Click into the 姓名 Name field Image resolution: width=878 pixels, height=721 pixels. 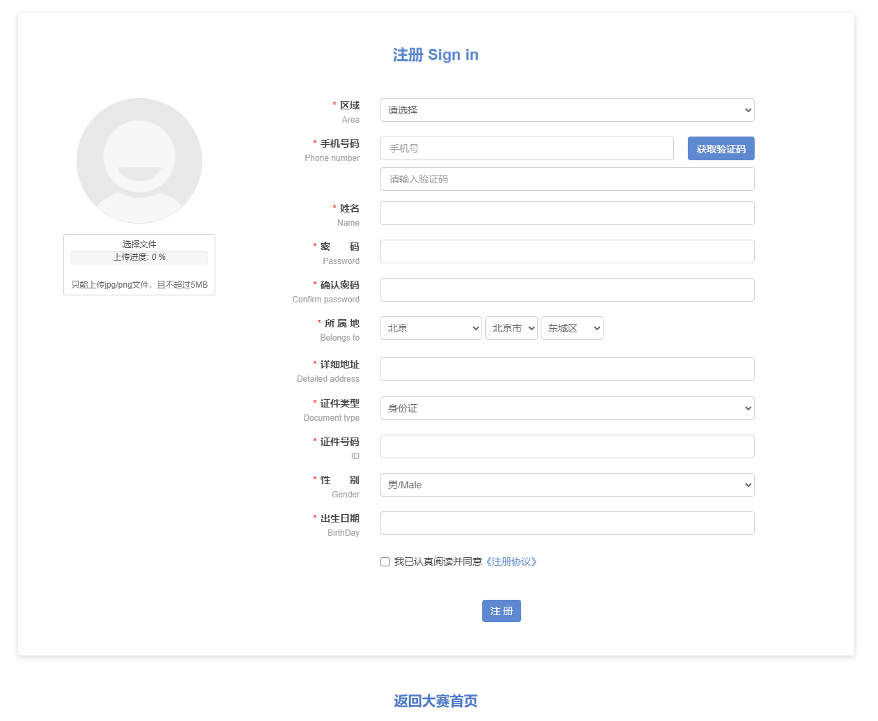coord(567,213)
